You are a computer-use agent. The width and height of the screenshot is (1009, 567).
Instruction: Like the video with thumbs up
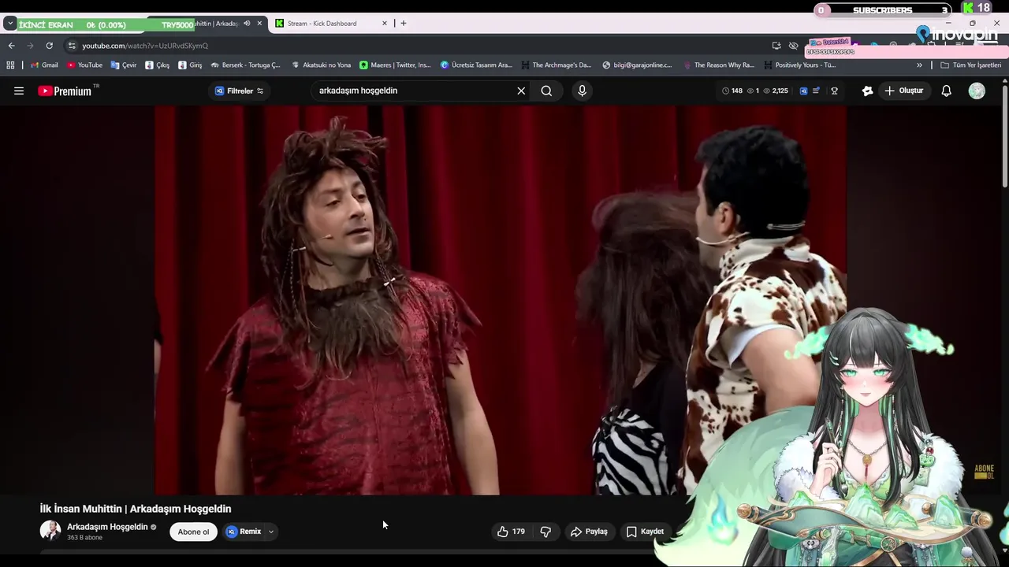pos(511,532)
